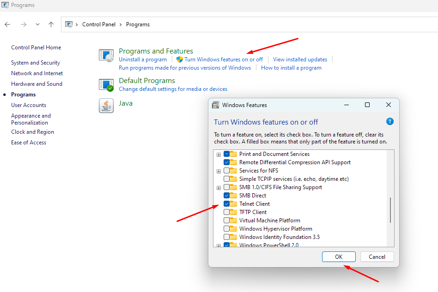Click the Programs and Features icon
This screenshot has width=438, height=292.
point(106,55)
